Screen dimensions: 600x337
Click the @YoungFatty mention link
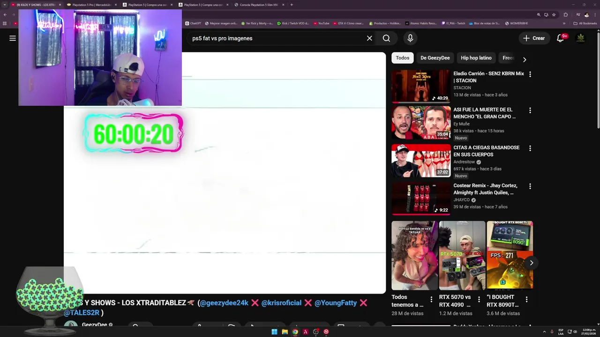tap(336, 303)
